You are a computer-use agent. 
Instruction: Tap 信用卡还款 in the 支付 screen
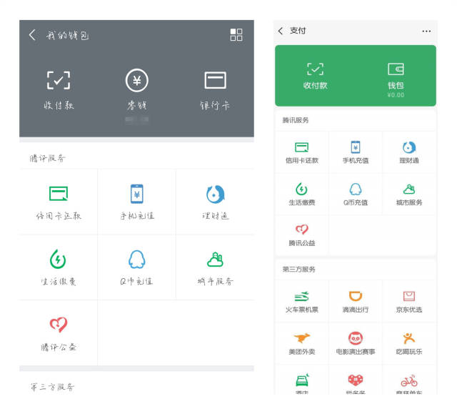302,152
